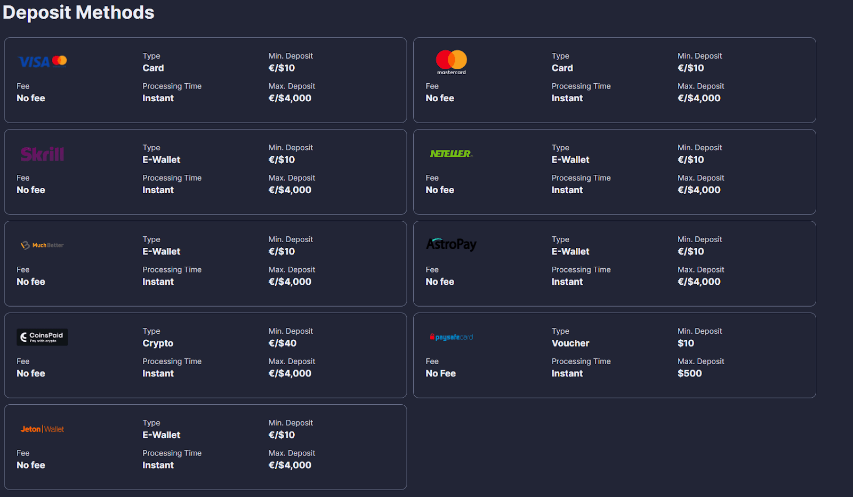Select 'Crypto' type in CoinsPaid card
Screen dimensions: 853x497
pyautogui.click(x=158, y=343)
